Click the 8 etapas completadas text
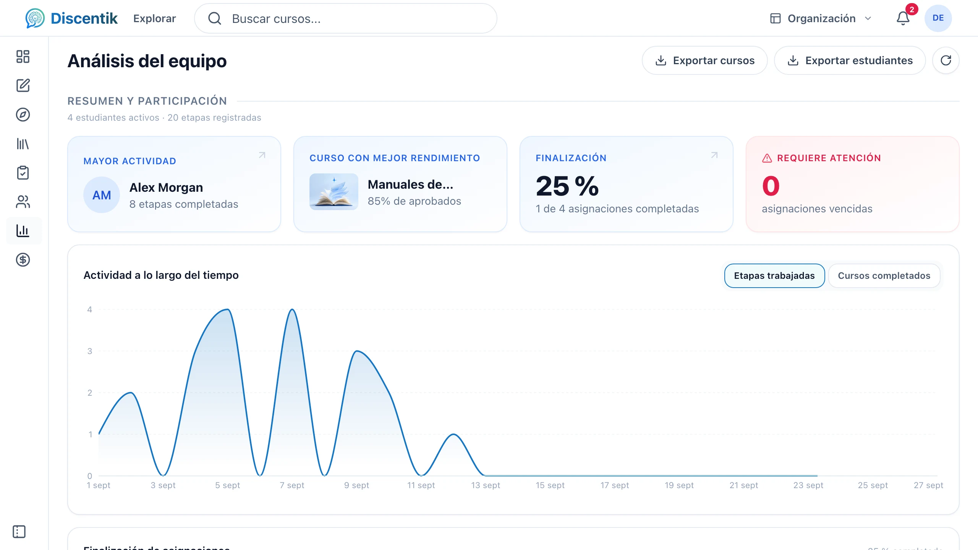The image size is (978, 550). pyautogui.click(x=184, y=204)
